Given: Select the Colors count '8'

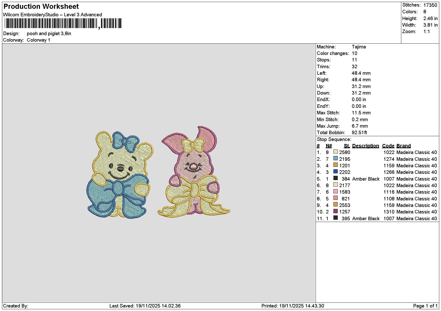Looking at the screenshot, I should tap(425, 12).
